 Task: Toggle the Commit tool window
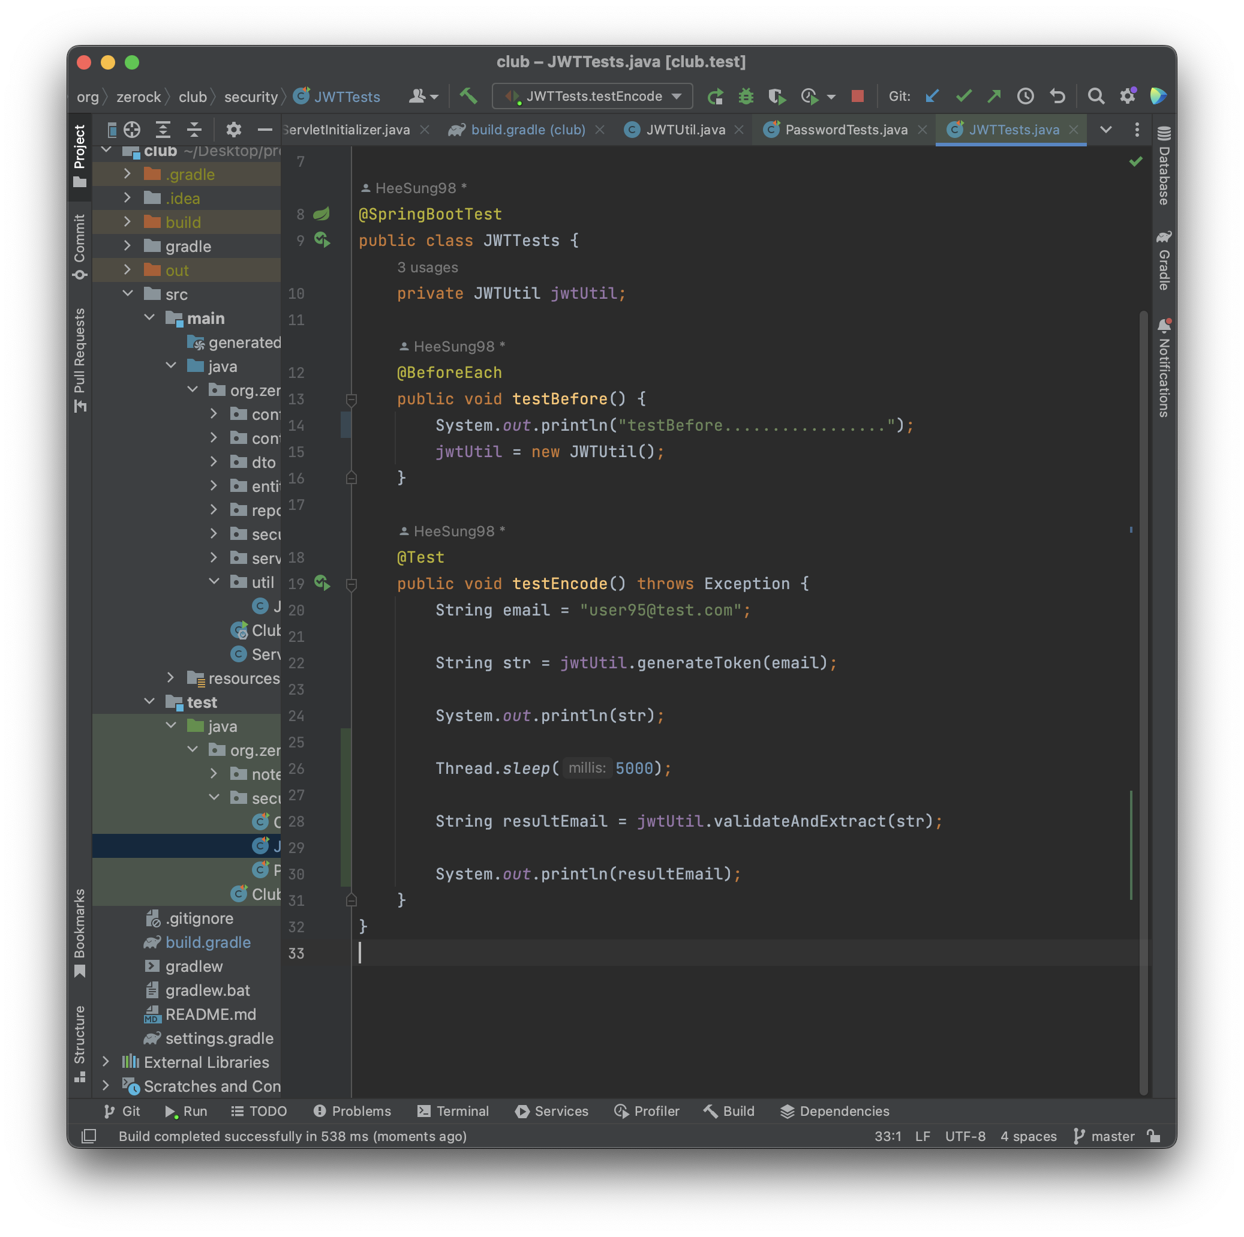tap(80, 247)
